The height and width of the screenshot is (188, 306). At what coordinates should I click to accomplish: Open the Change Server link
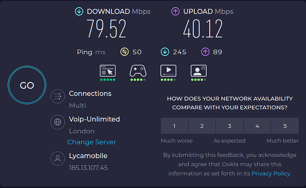pos(92,142)
